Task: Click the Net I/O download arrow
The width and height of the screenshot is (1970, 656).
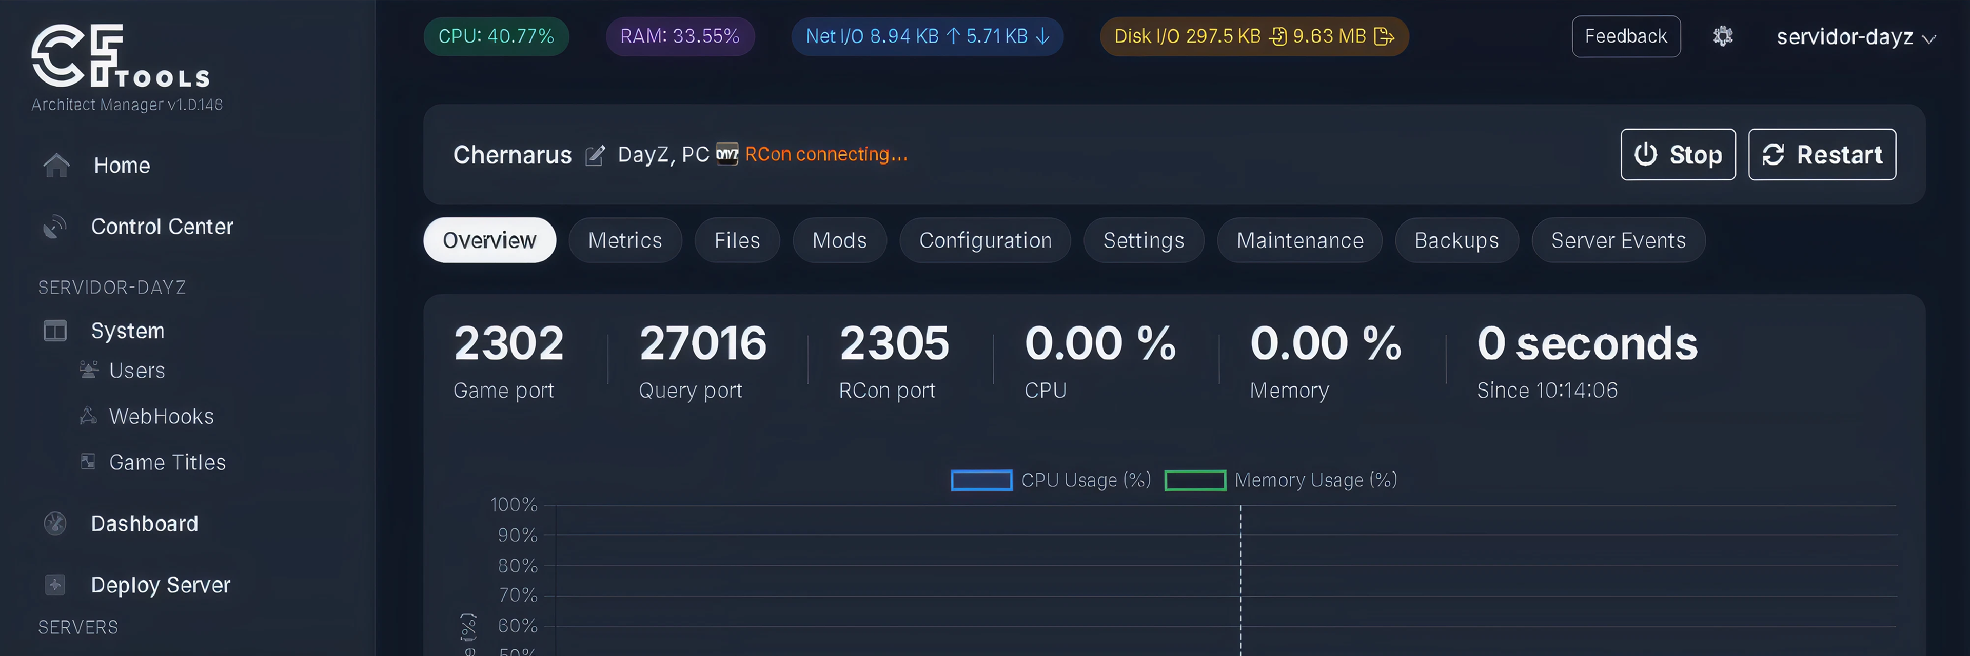Action: click(1042, 36)
